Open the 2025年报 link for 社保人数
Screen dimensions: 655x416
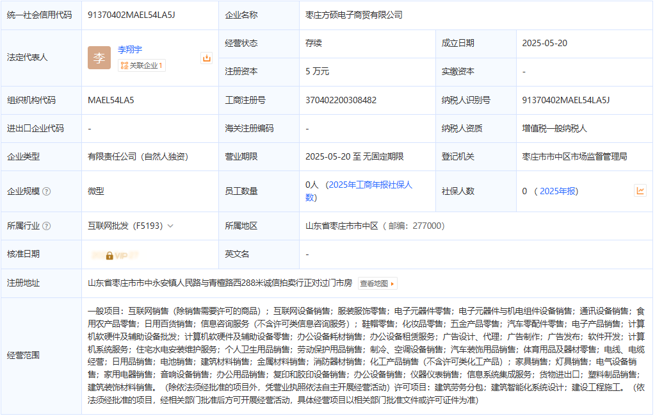pyautogui.click(x=557, y=192)
